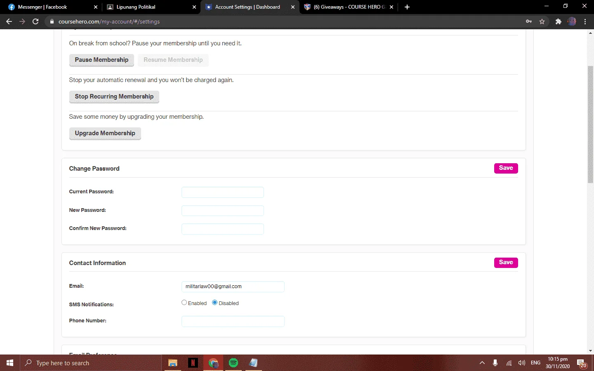The width and height of the screenshot is (594, 371).
Task: Bookmark this page with the star icon
Action: coord(542,21)
